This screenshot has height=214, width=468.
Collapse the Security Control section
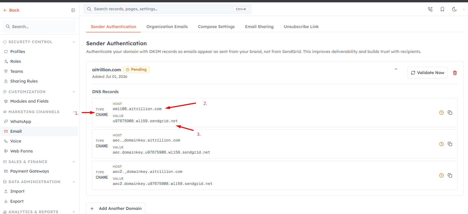[74, 42]
